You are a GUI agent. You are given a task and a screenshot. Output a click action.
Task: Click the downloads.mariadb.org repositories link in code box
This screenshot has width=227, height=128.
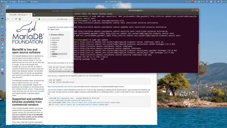(x=71, y=100)
